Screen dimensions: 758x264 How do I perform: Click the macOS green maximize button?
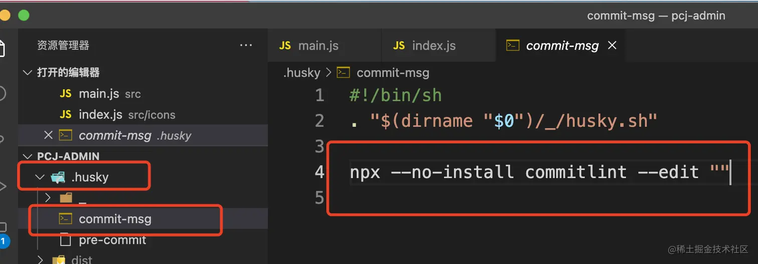(24, 15)
